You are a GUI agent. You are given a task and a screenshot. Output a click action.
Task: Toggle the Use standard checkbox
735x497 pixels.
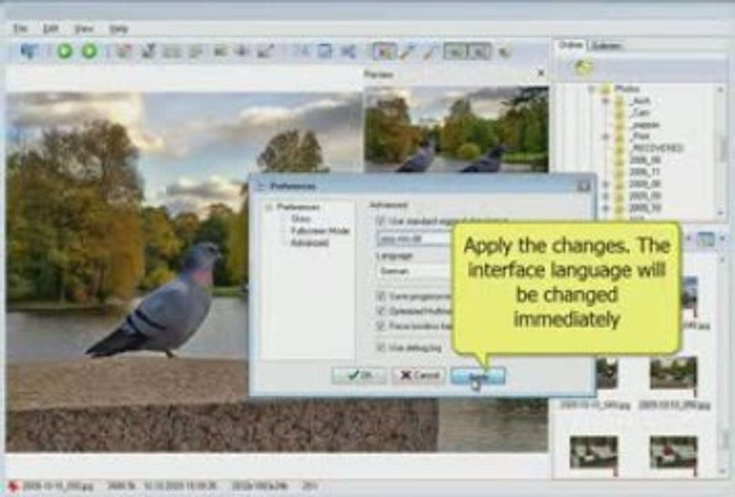click(381, 220)
